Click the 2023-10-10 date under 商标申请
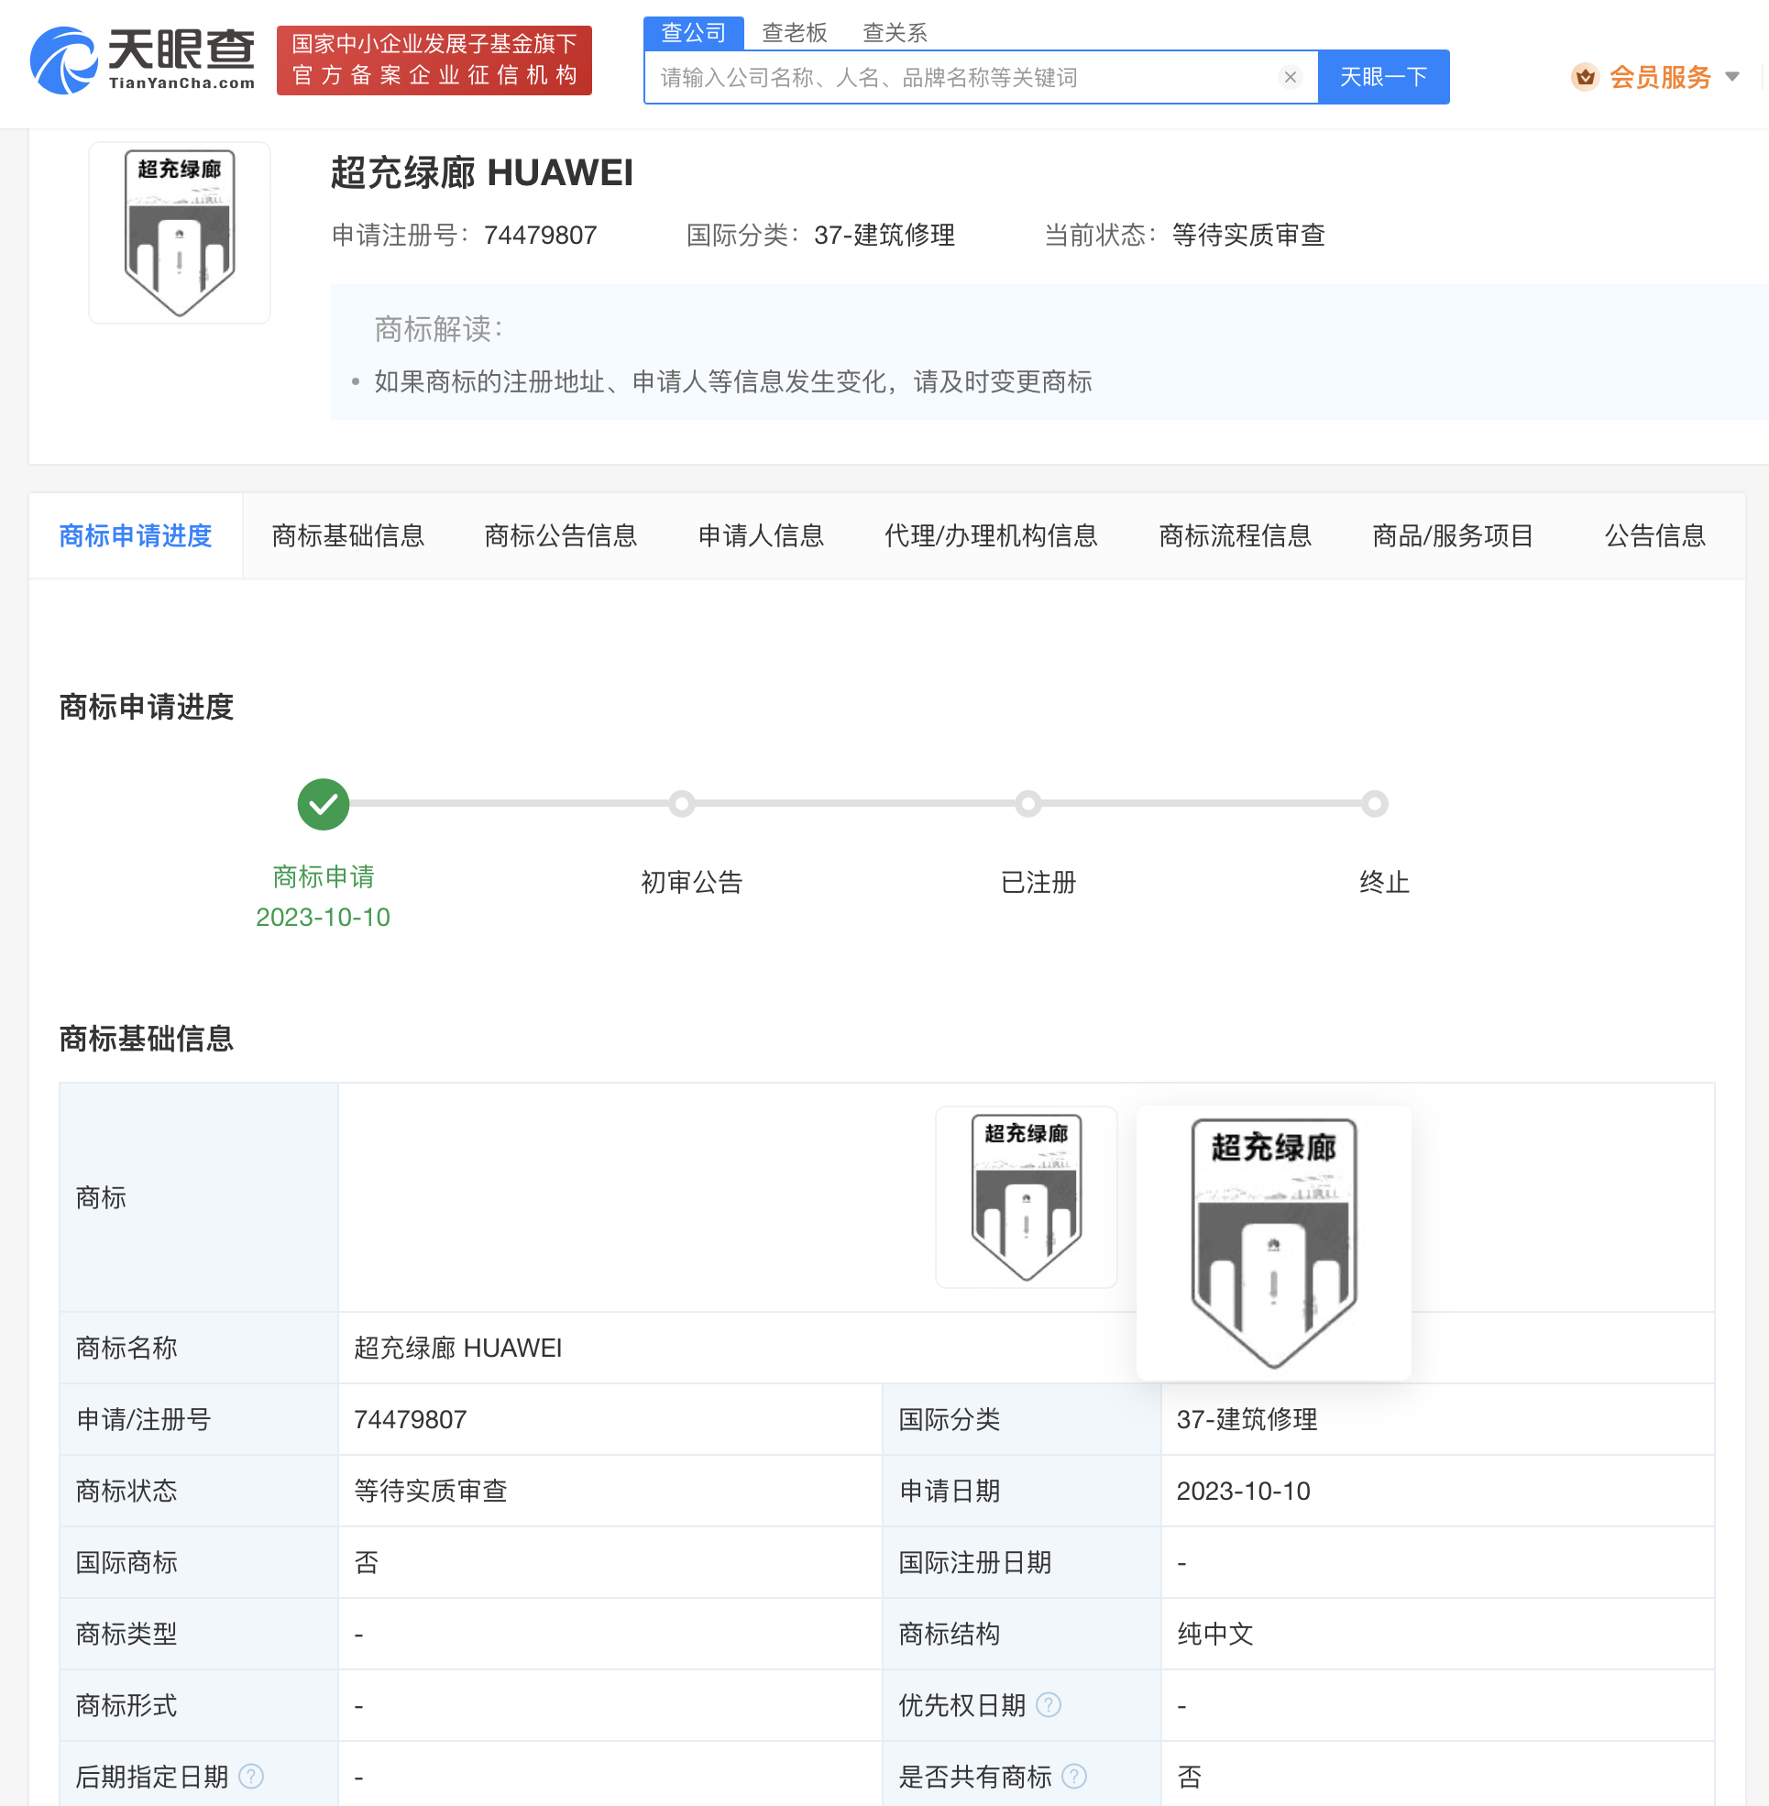The width and height of the screenshot is (1769, 1806). pos(323,918)
